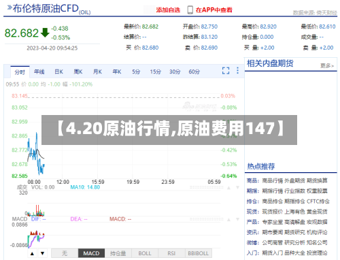Select the 持仓量 indicator button
Viewport: 340px width, 260px height.
click(118, 253)
